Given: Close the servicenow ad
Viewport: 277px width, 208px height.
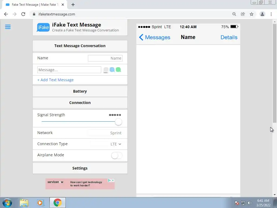Looking at the screenshot, I should click(x=113, y=180).
